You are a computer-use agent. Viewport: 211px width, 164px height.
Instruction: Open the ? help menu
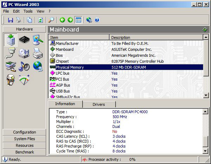click(x=50, y=11)
